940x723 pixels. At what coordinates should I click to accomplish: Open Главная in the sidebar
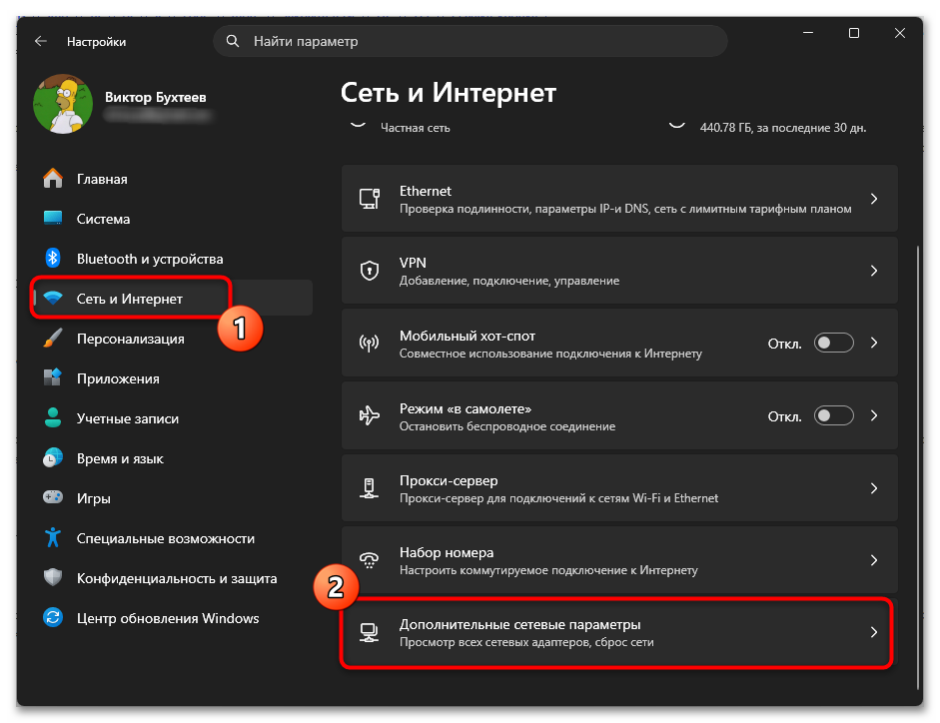173,179
